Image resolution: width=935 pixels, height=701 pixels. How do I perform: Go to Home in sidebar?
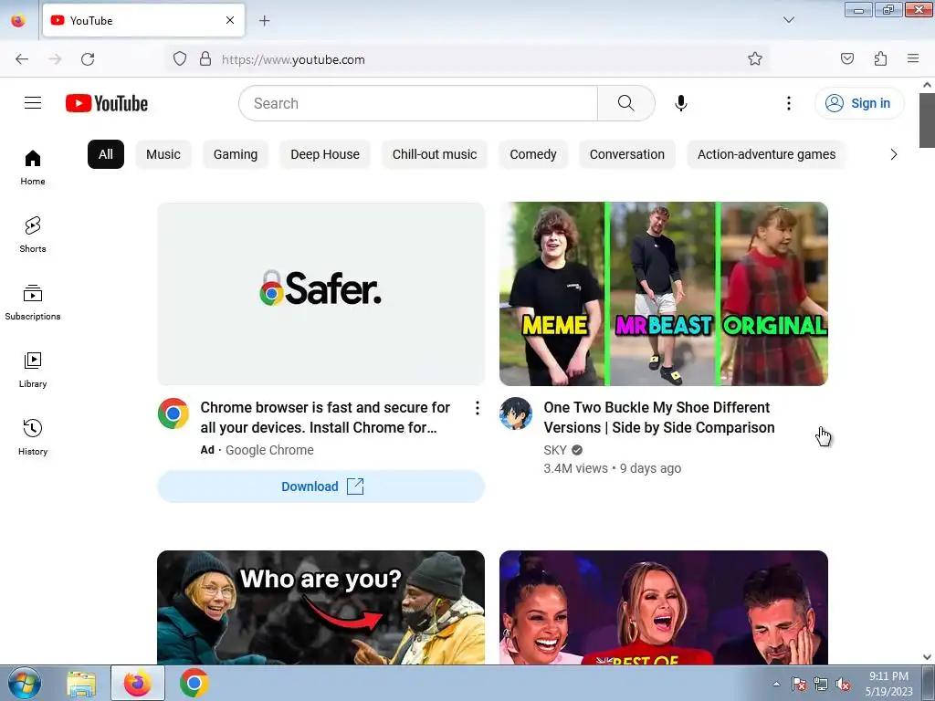33,168
